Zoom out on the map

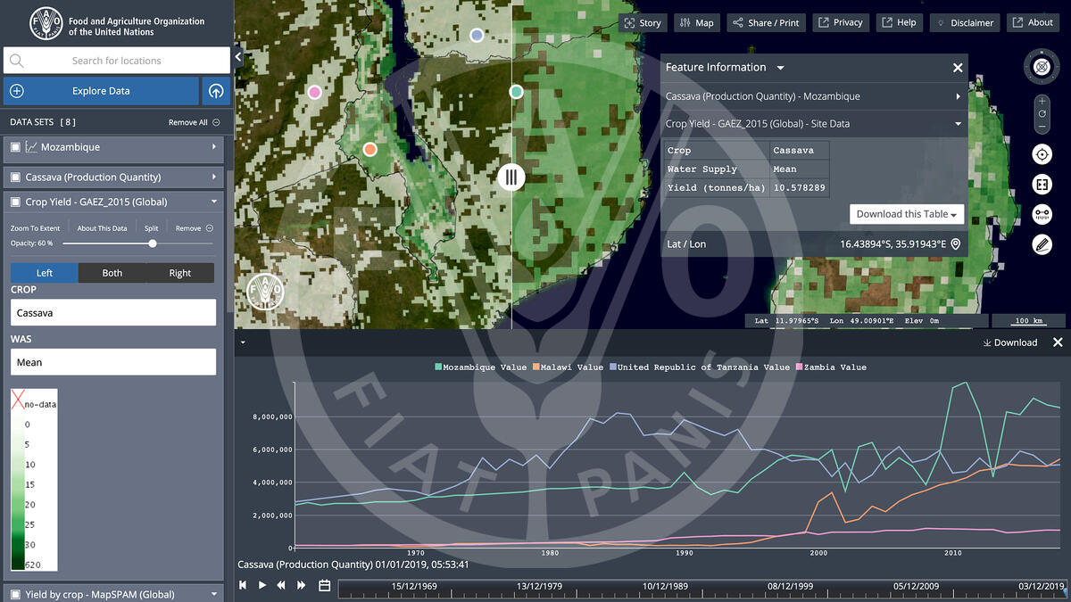point(1042,127)
